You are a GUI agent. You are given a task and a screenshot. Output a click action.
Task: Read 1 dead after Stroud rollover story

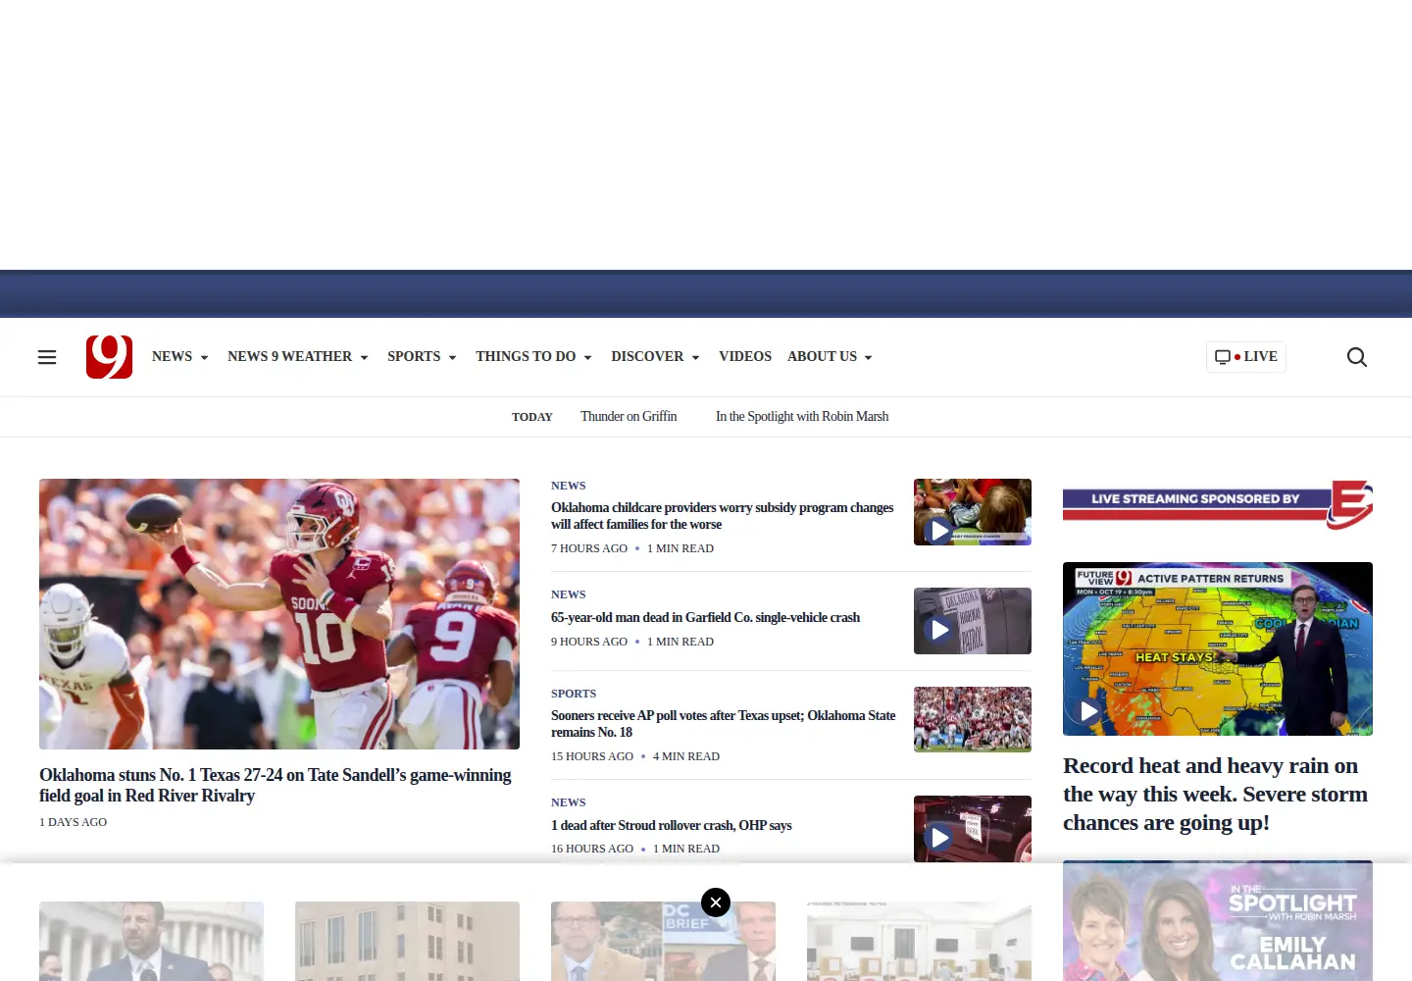point(672,826)
